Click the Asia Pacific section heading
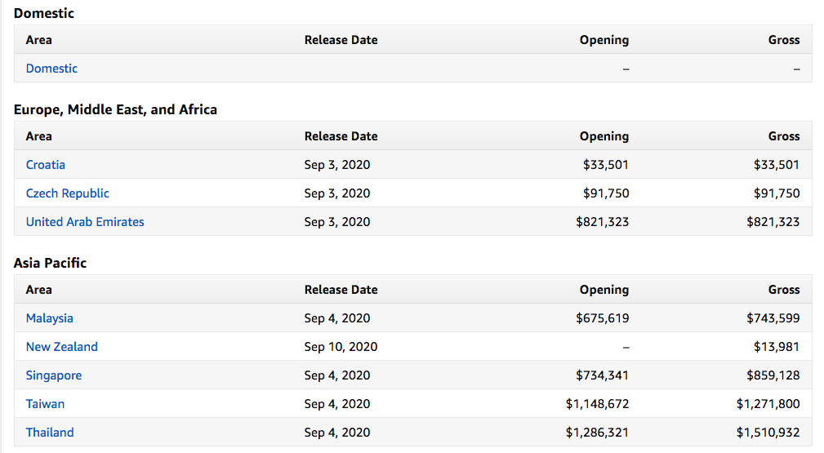Viewport: 824px width, 453px height. click(50, 263)
